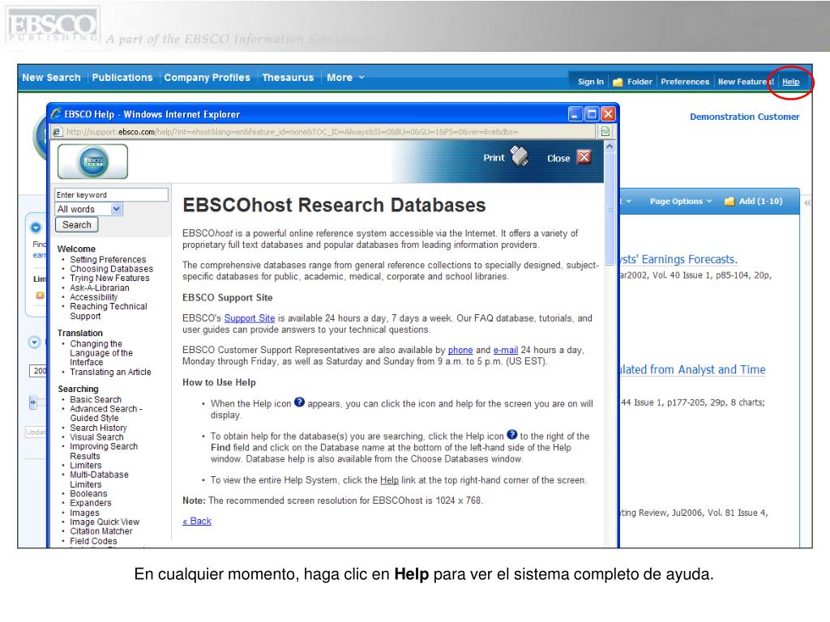
Task: Click the Internet Explorer page icon in address bar
Action: click(x=58, y=132)
